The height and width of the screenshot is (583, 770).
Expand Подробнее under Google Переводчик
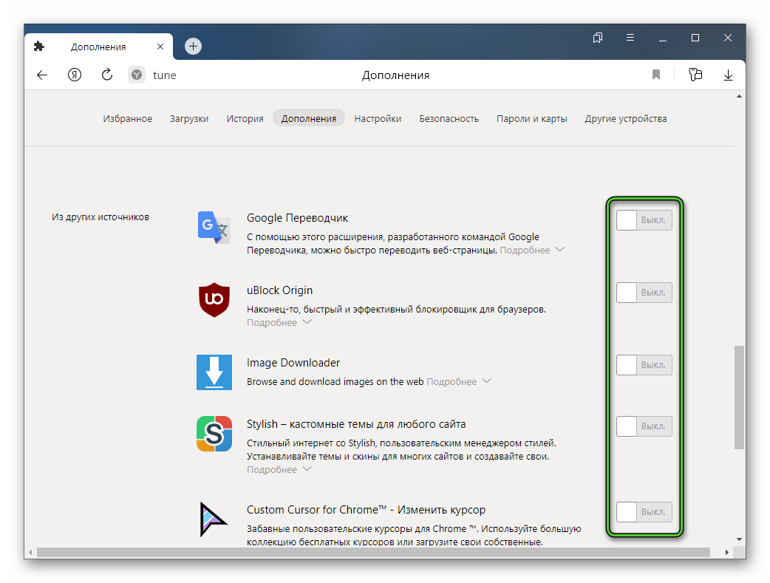(x=532, y=250)
